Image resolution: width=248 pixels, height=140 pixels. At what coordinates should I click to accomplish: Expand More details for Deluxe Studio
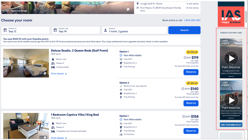click(x=59, y=74)
